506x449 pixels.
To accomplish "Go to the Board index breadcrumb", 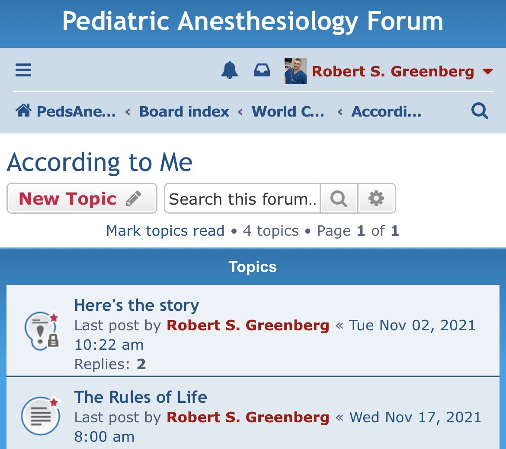I will (x=184, y=111).
